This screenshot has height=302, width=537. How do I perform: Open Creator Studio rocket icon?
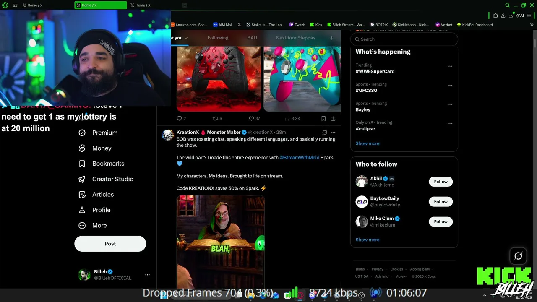coord(82,179)
